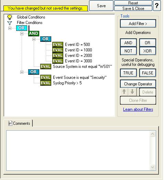Select Source System is not equal "WS01"
This screenshot has width=164, height=180.
click(x=83, y=67)
